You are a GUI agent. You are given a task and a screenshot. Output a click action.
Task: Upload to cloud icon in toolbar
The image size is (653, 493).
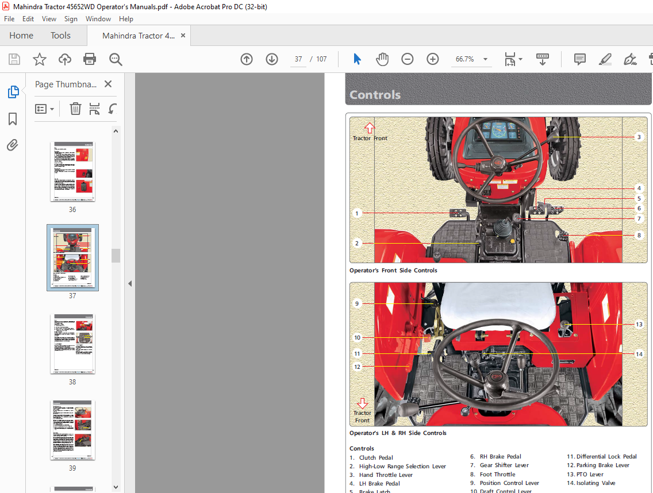click(x=64, y=59)
